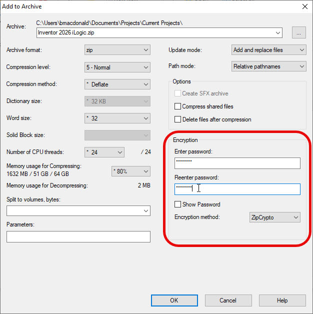Click the Enter password field

(237, 163)
